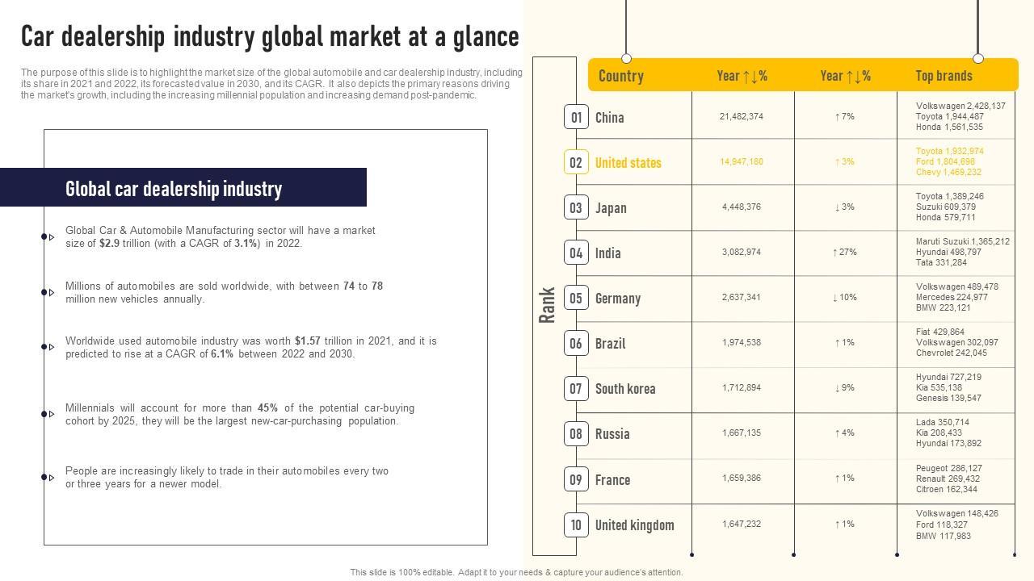The width and height of the screenshot is (1034, 581).
Task: Click the vertical Rank label
Action: (x=547, y=305)
